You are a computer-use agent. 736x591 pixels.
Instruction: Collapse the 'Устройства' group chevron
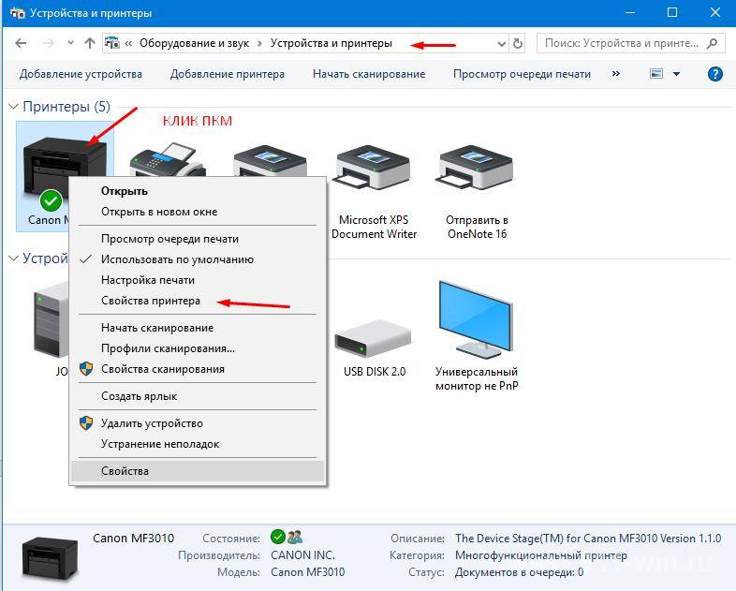coord(14,259)
